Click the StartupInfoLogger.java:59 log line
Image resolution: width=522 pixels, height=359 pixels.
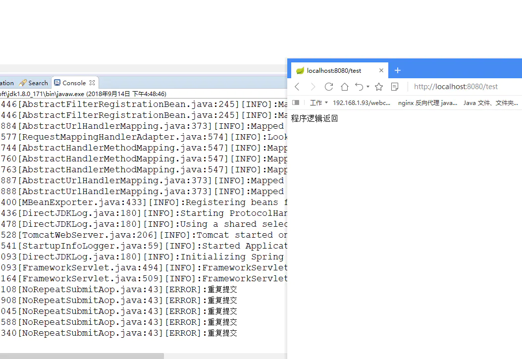pyautogui.click(x=144, y=246)
